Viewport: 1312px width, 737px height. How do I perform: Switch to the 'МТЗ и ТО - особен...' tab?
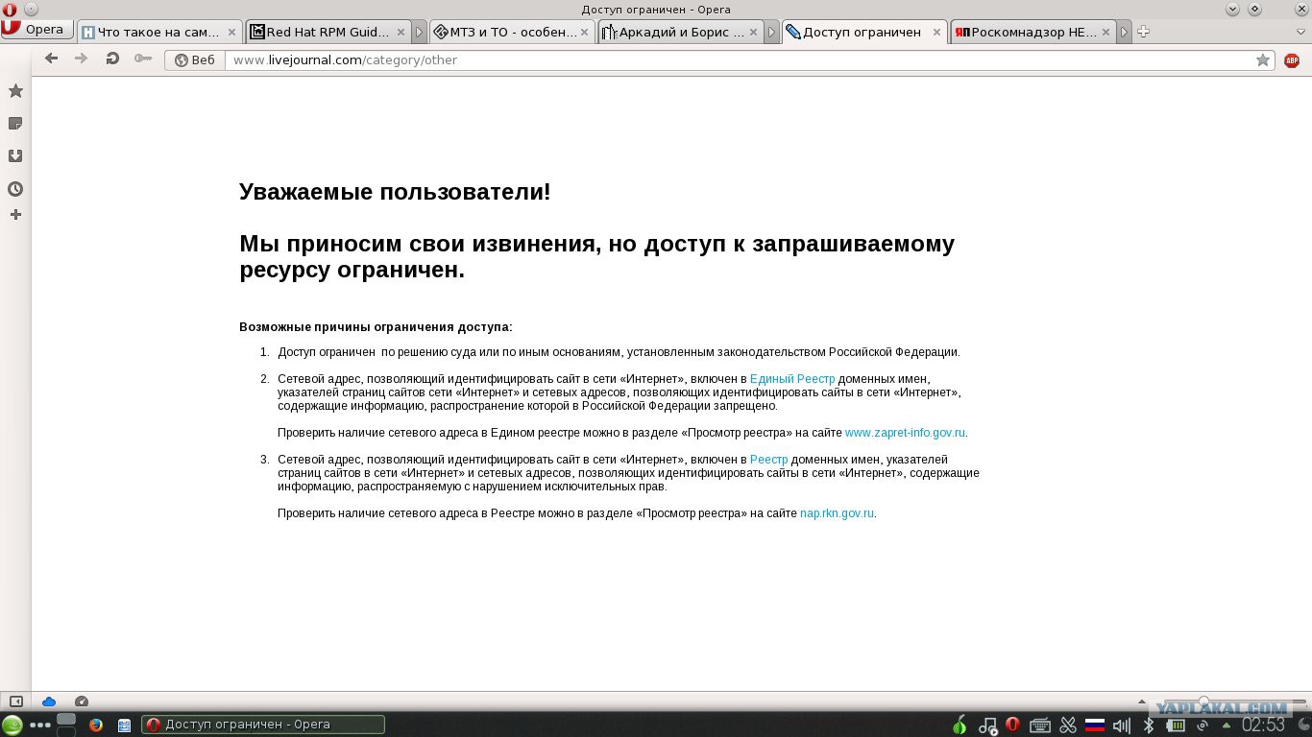point(512,32)
